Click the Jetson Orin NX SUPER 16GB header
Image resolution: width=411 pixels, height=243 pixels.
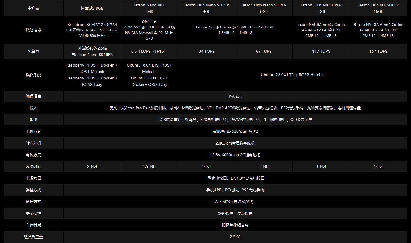coord(378,8)
